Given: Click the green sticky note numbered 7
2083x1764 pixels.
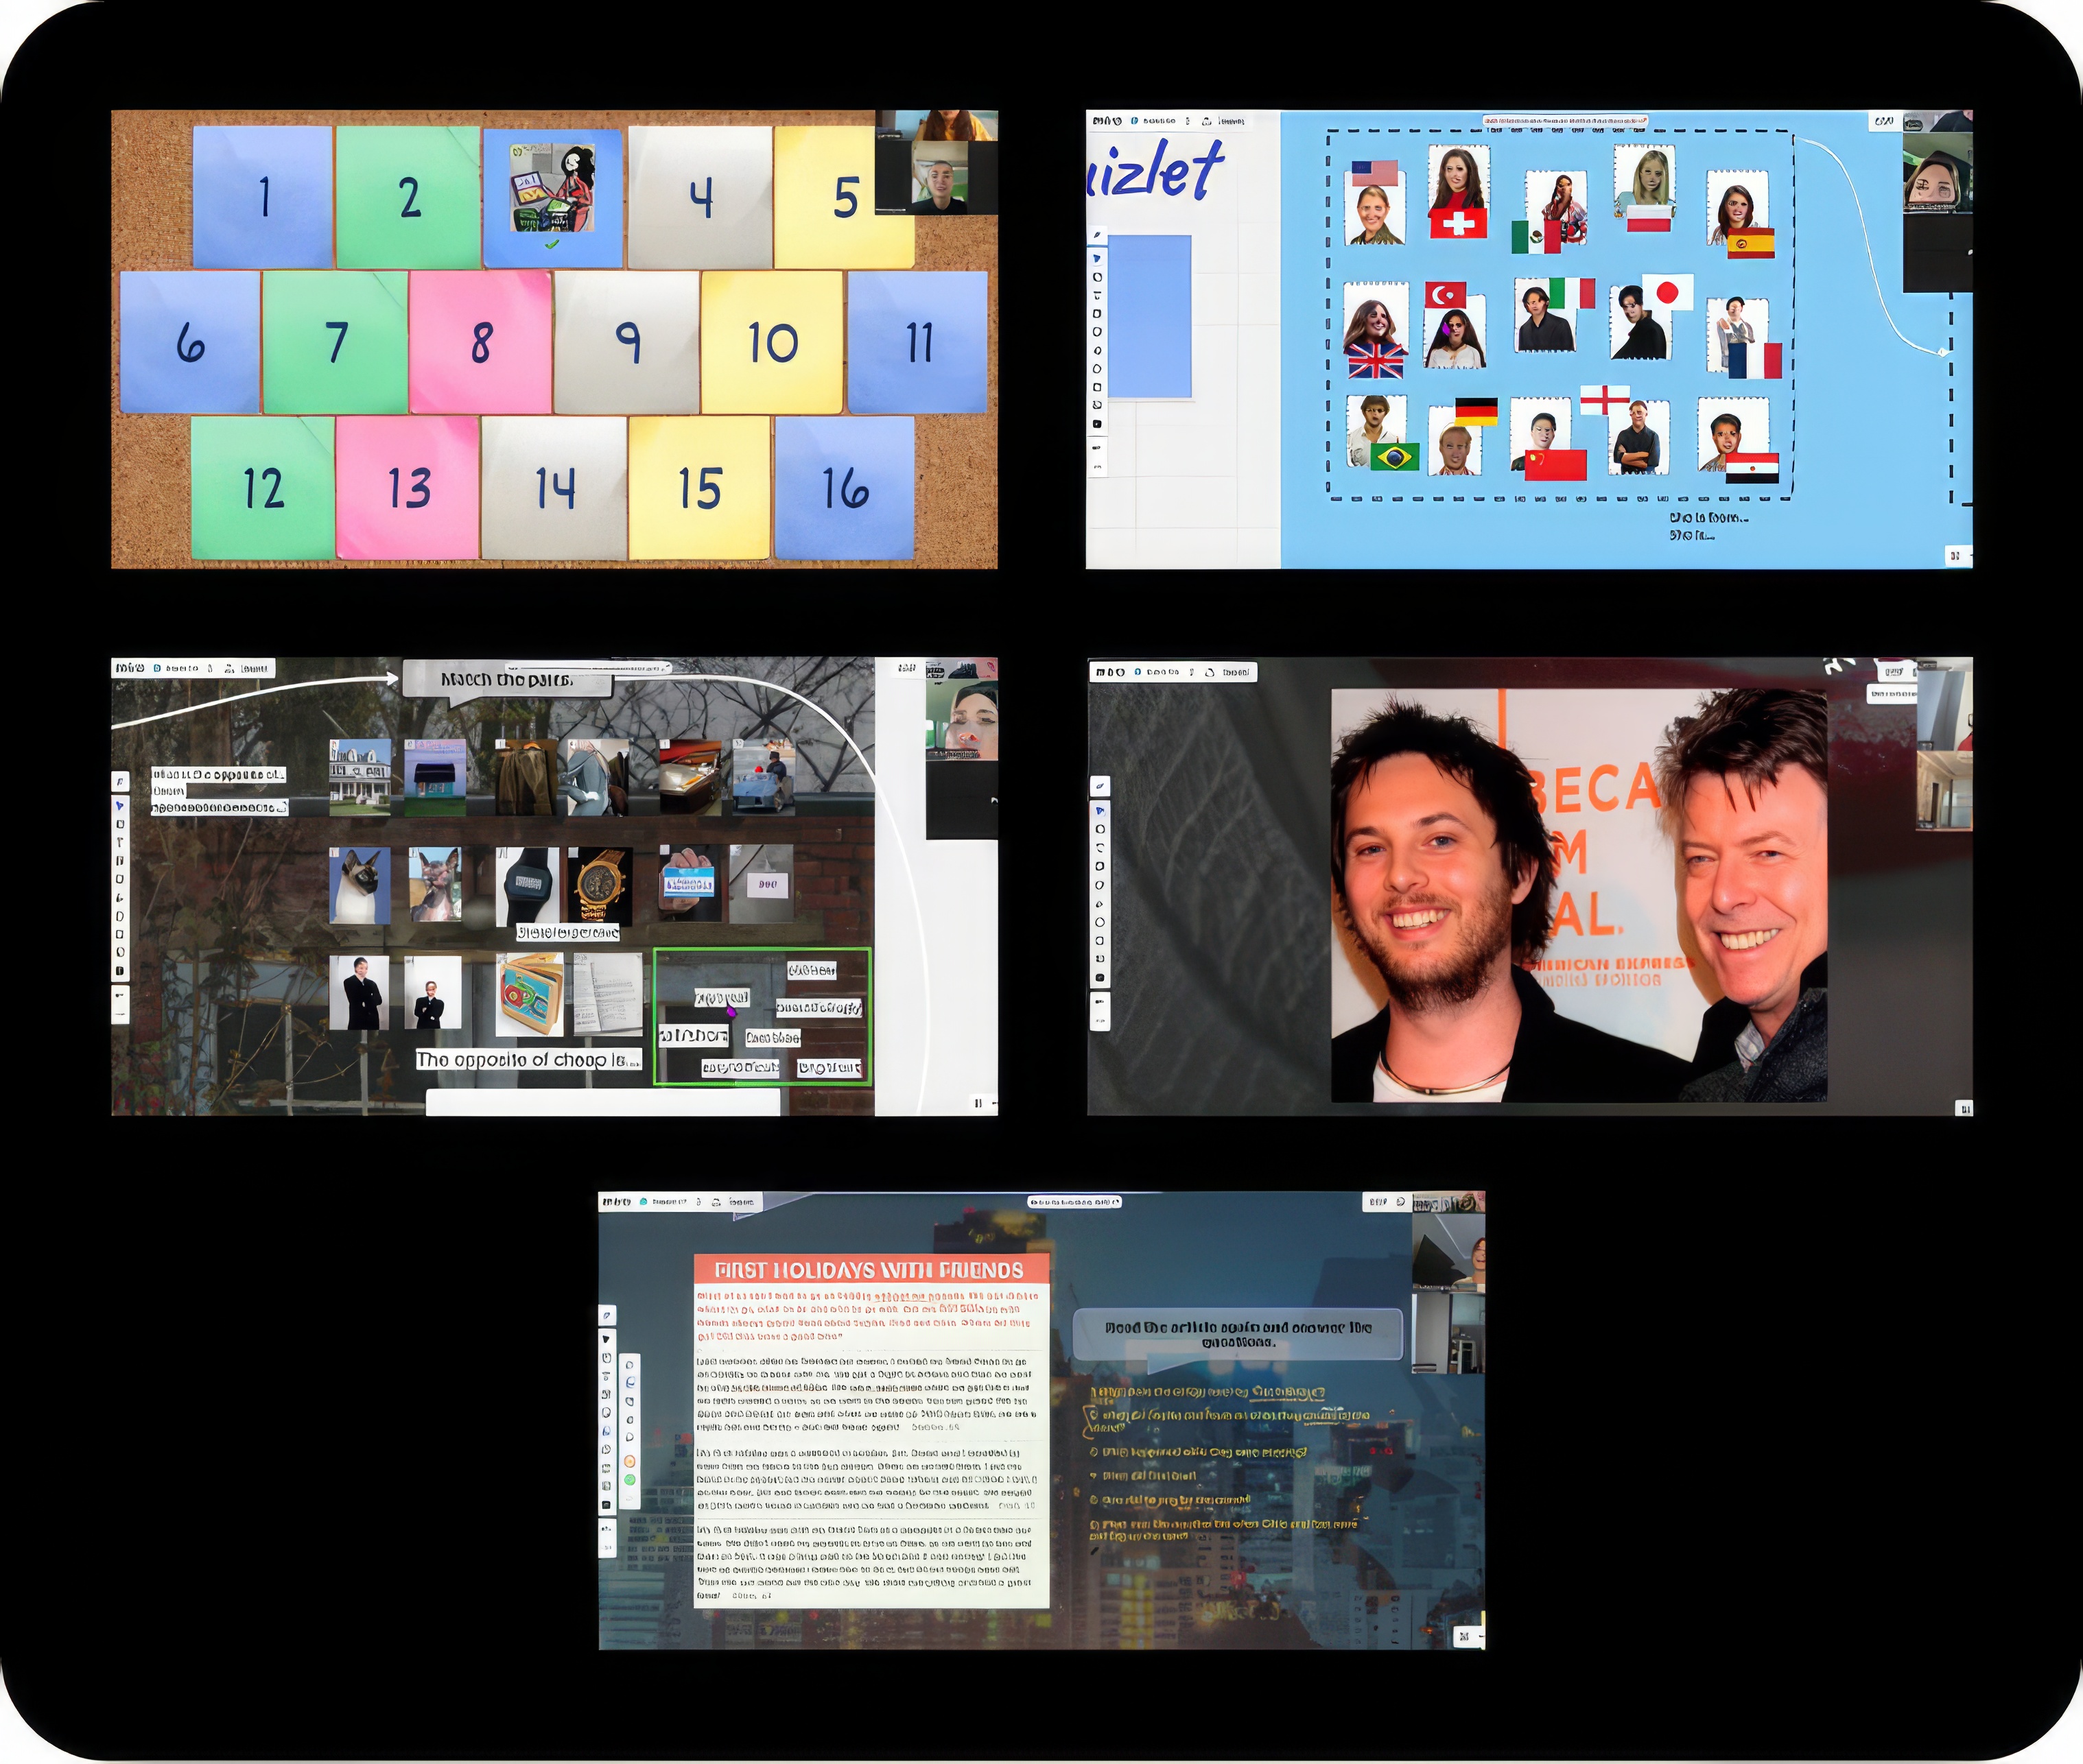Looking at the screenshot, I should (x=336, y=343).
